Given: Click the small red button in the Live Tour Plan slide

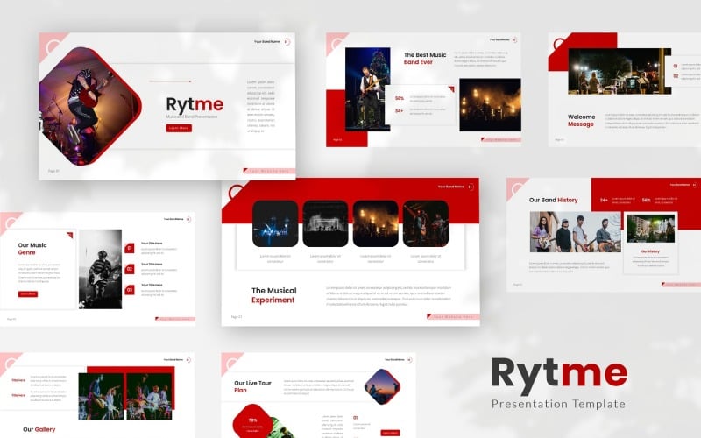Looking at the screenshot, I should (x=390, y=433).
